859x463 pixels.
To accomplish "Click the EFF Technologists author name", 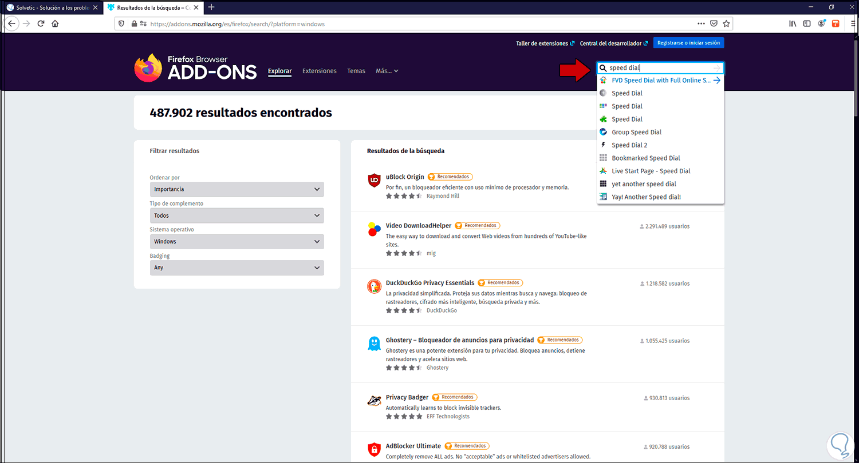I will point(448,416).
